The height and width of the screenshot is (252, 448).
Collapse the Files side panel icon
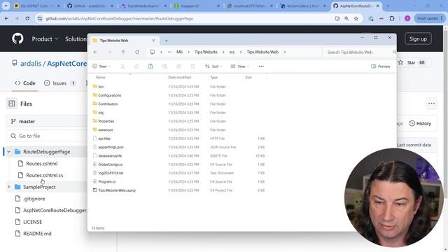pos(12,104)
